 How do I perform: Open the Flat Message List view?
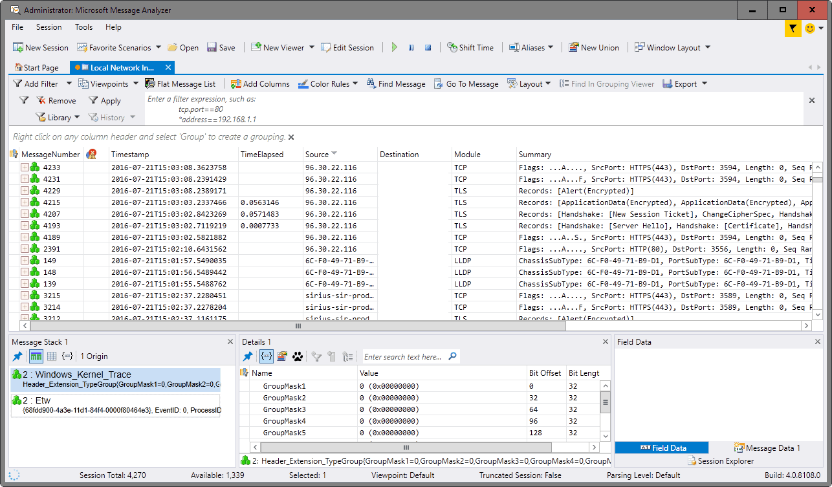pos(181,83)
